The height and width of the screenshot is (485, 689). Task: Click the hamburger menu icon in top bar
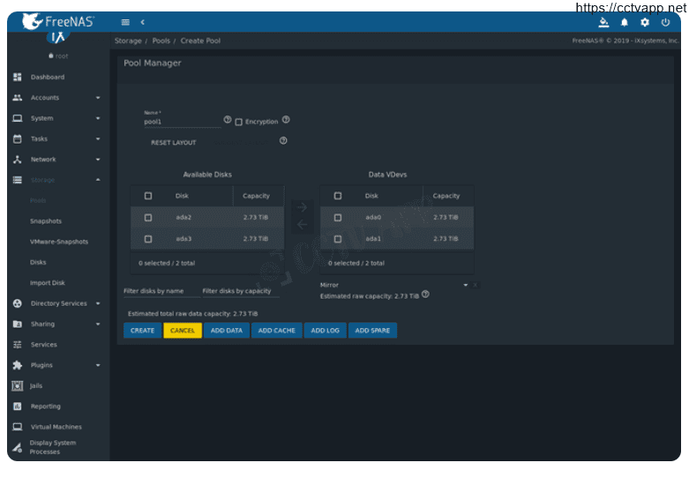click(125, 22)
